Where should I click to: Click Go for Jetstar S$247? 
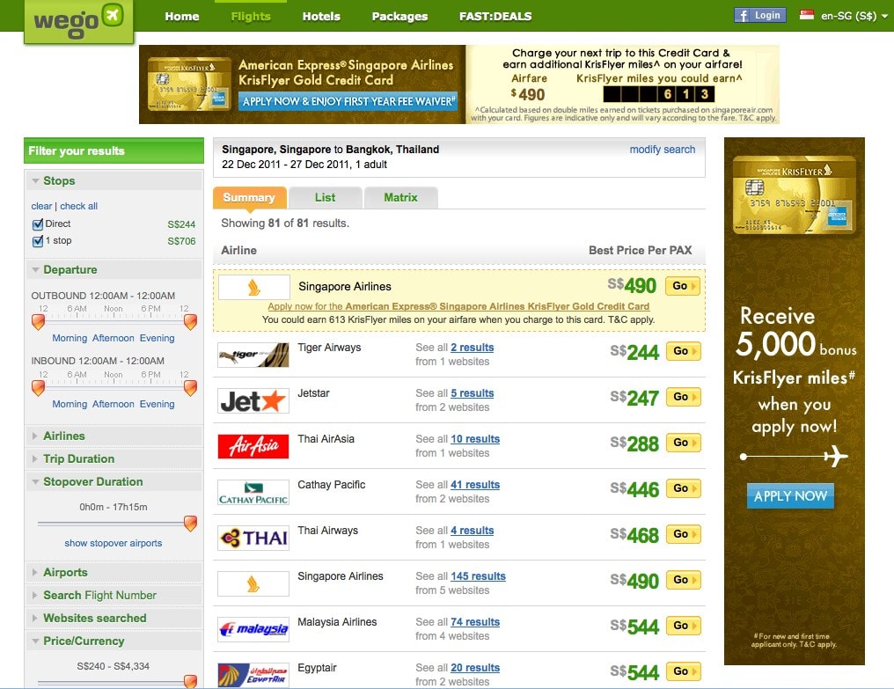[x=683, y=397]
